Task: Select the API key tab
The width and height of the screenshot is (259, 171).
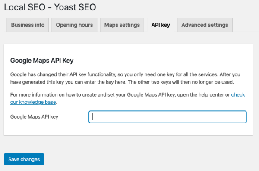Action: (161, 25)
